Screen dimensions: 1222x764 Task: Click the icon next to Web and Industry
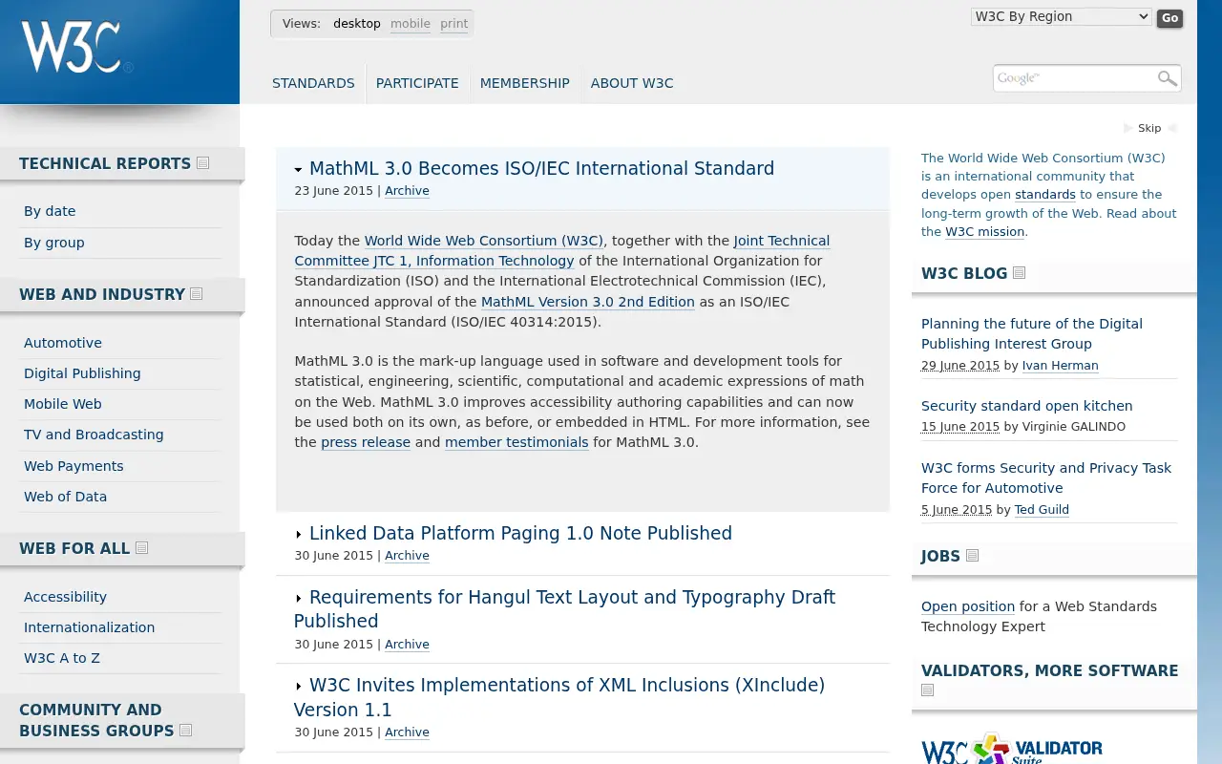pos(196,294)
